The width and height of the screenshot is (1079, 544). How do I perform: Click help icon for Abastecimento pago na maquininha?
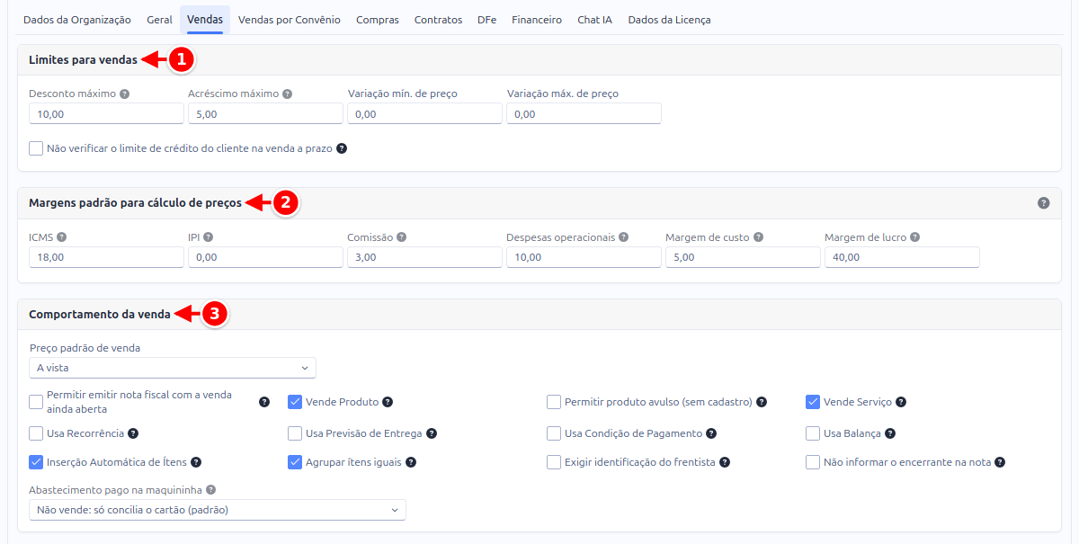211,490
